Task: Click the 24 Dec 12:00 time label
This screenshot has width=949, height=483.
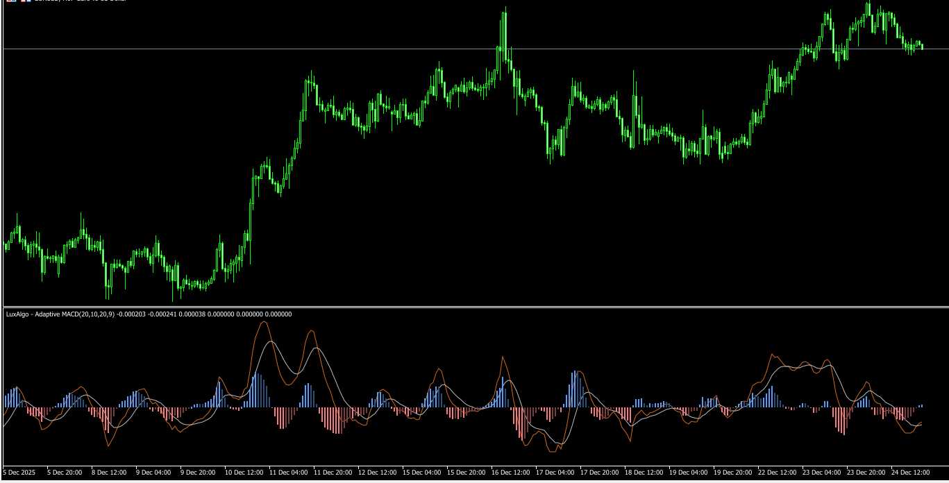Action: coord(910,473)
